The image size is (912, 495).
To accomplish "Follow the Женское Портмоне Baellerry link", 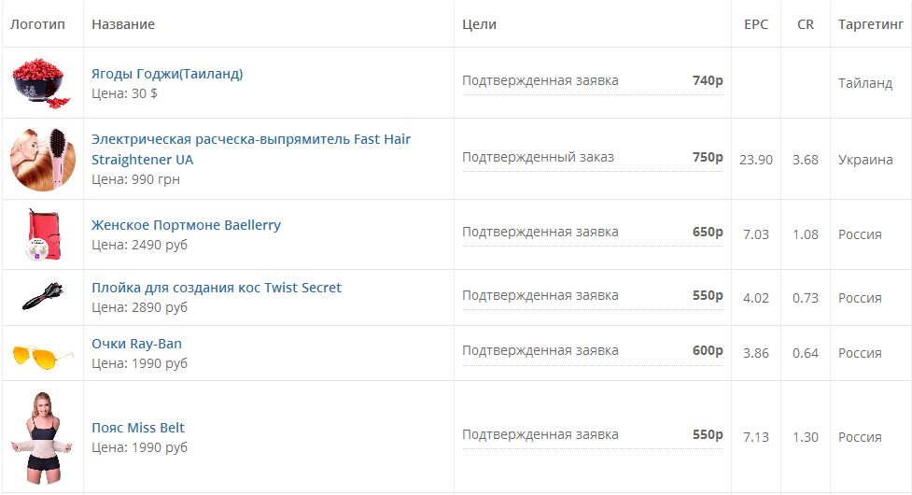I will (x=186, y=225).
